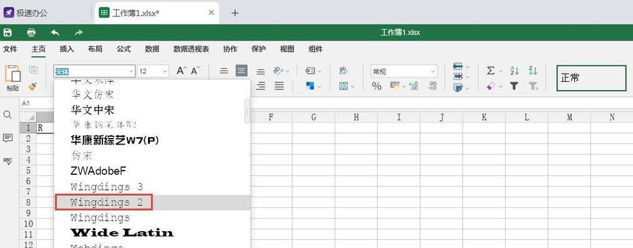The height and width of the screenshot is (248, 633).
Task: Choose Wide Latin font
Action: [x=152, y=233]
